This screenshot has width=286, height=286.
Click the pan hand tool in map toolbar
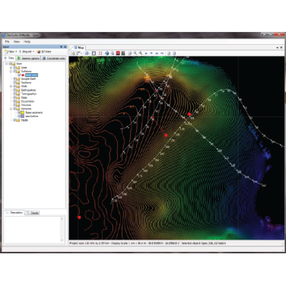[x=73, y=53]
